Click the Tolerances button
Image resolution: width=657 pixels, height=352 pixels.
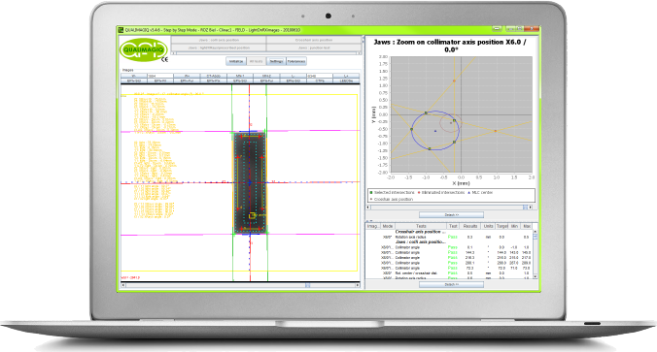click(296, 61)
